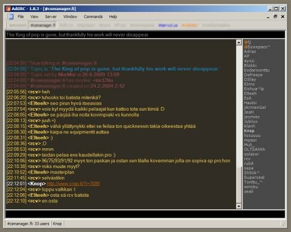Minimize the AdiIRC main window
Image resolution: width=291 pixels, height=232 pixels.
[270, 8]
